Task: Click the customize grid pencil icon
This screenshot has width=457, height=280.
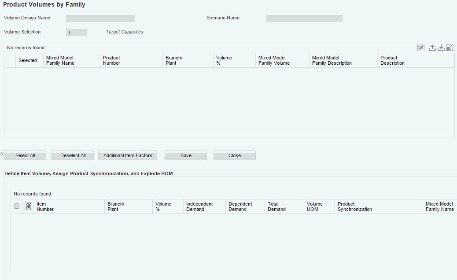Action: point(421,48)
